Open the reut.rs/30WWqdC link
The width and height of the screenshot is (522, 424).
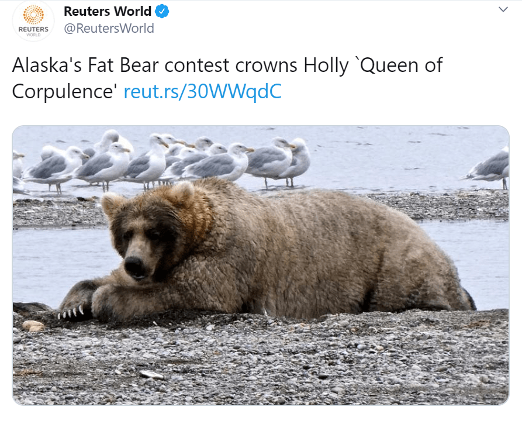click(x=202, y=91)
